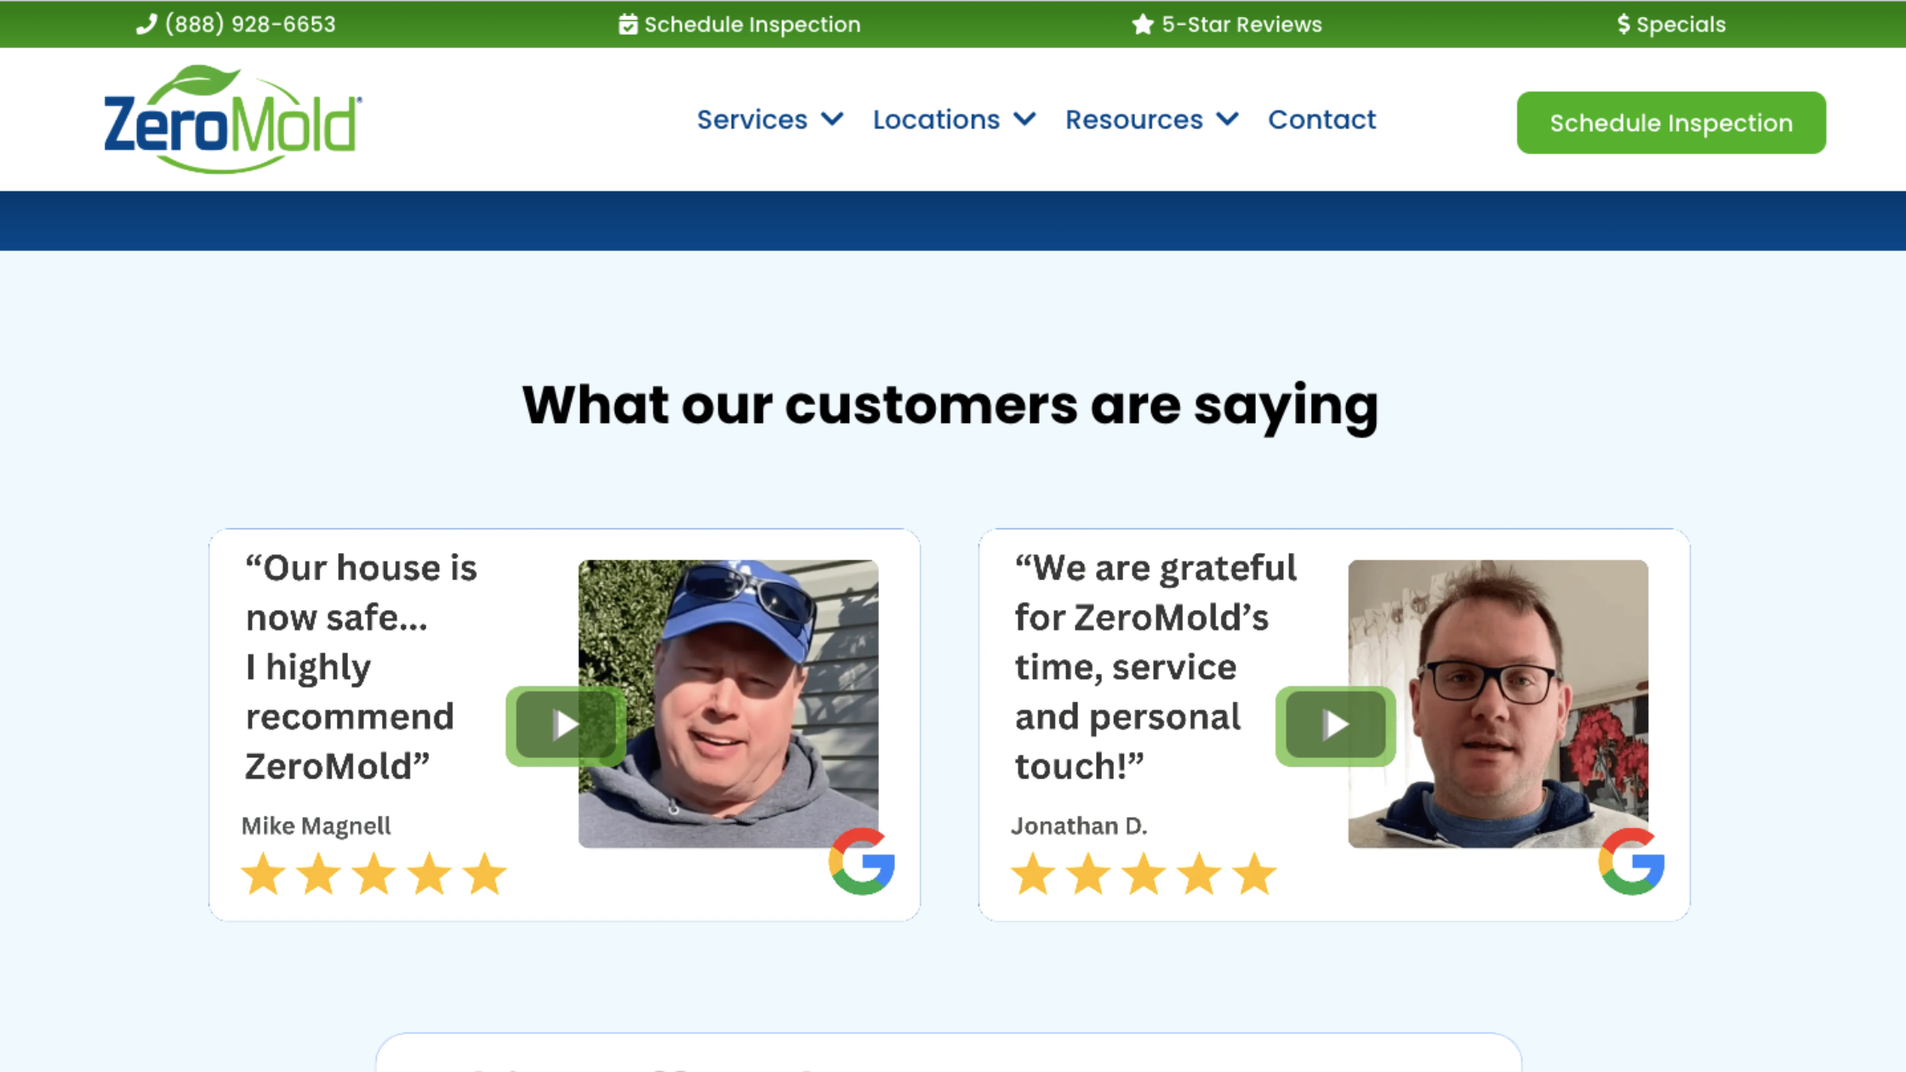Viewport: 1906px width, 1072px height.
Task: Click Google logo on Mike Magnell's review
Action: (x=862, y=862)
